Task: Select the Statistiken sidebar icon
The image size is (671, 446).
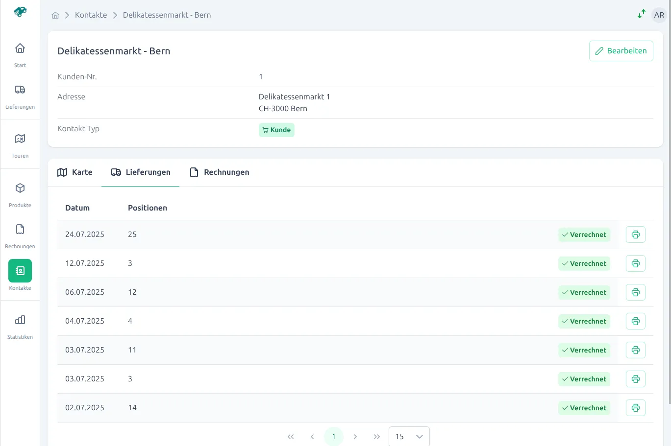Action: coord(20,325)
